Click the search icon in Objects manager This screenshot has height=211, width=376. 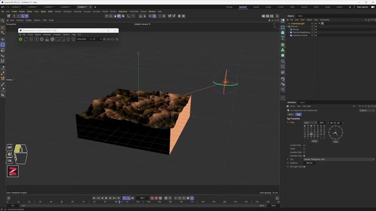[x=365, y=20]
